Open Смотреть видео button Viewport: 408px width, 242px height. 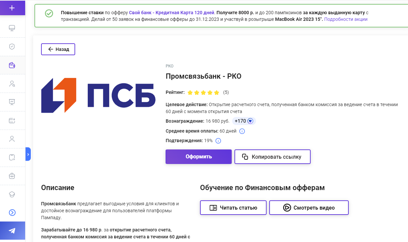(309, 208)
